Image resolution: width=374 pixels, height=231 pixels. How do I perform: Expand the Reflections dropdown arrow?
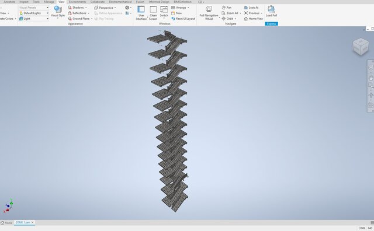coord(88,13)
